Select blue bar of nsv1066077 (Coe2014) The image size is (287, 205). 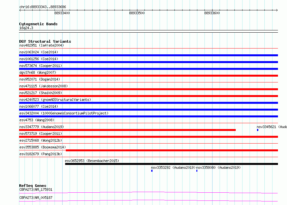(148, 110)
